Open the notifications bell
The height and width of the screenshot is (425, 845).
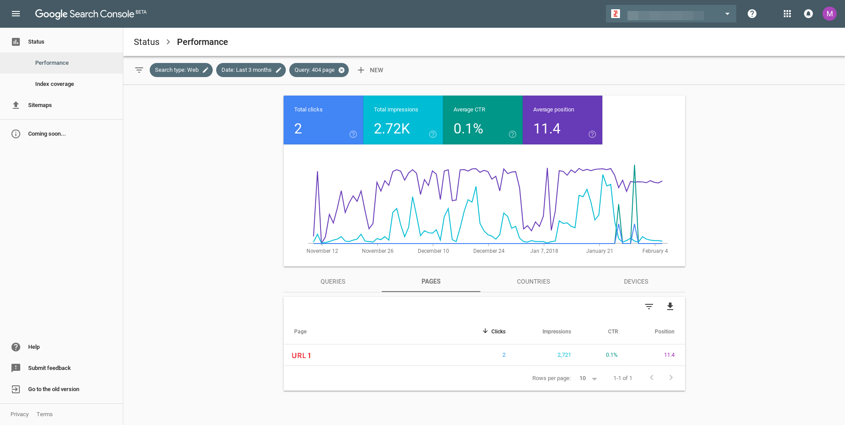tap(808, 14)
